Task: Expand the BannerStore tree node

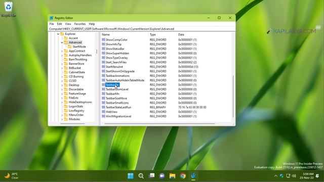Action: [x=62, y=64]
